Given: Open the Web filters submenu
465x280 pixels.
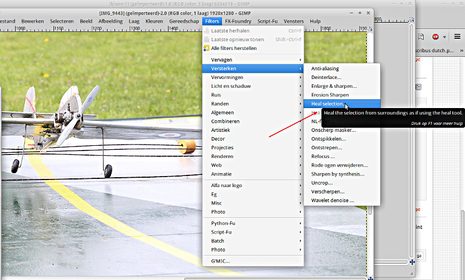Looking at the screenshot, I should pos(253,166).
